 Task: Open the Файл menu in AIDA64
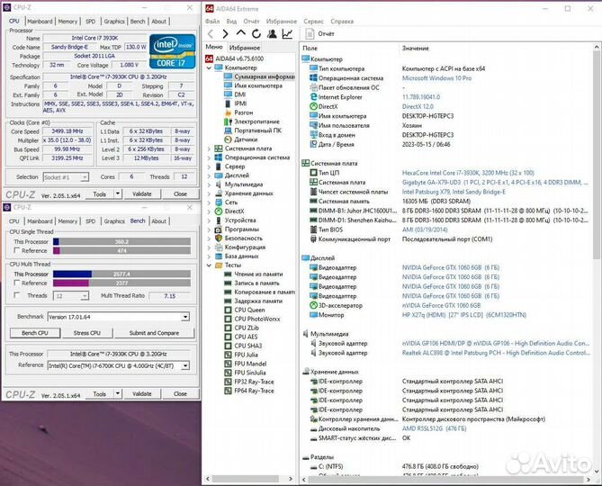[x=212, y=21]
